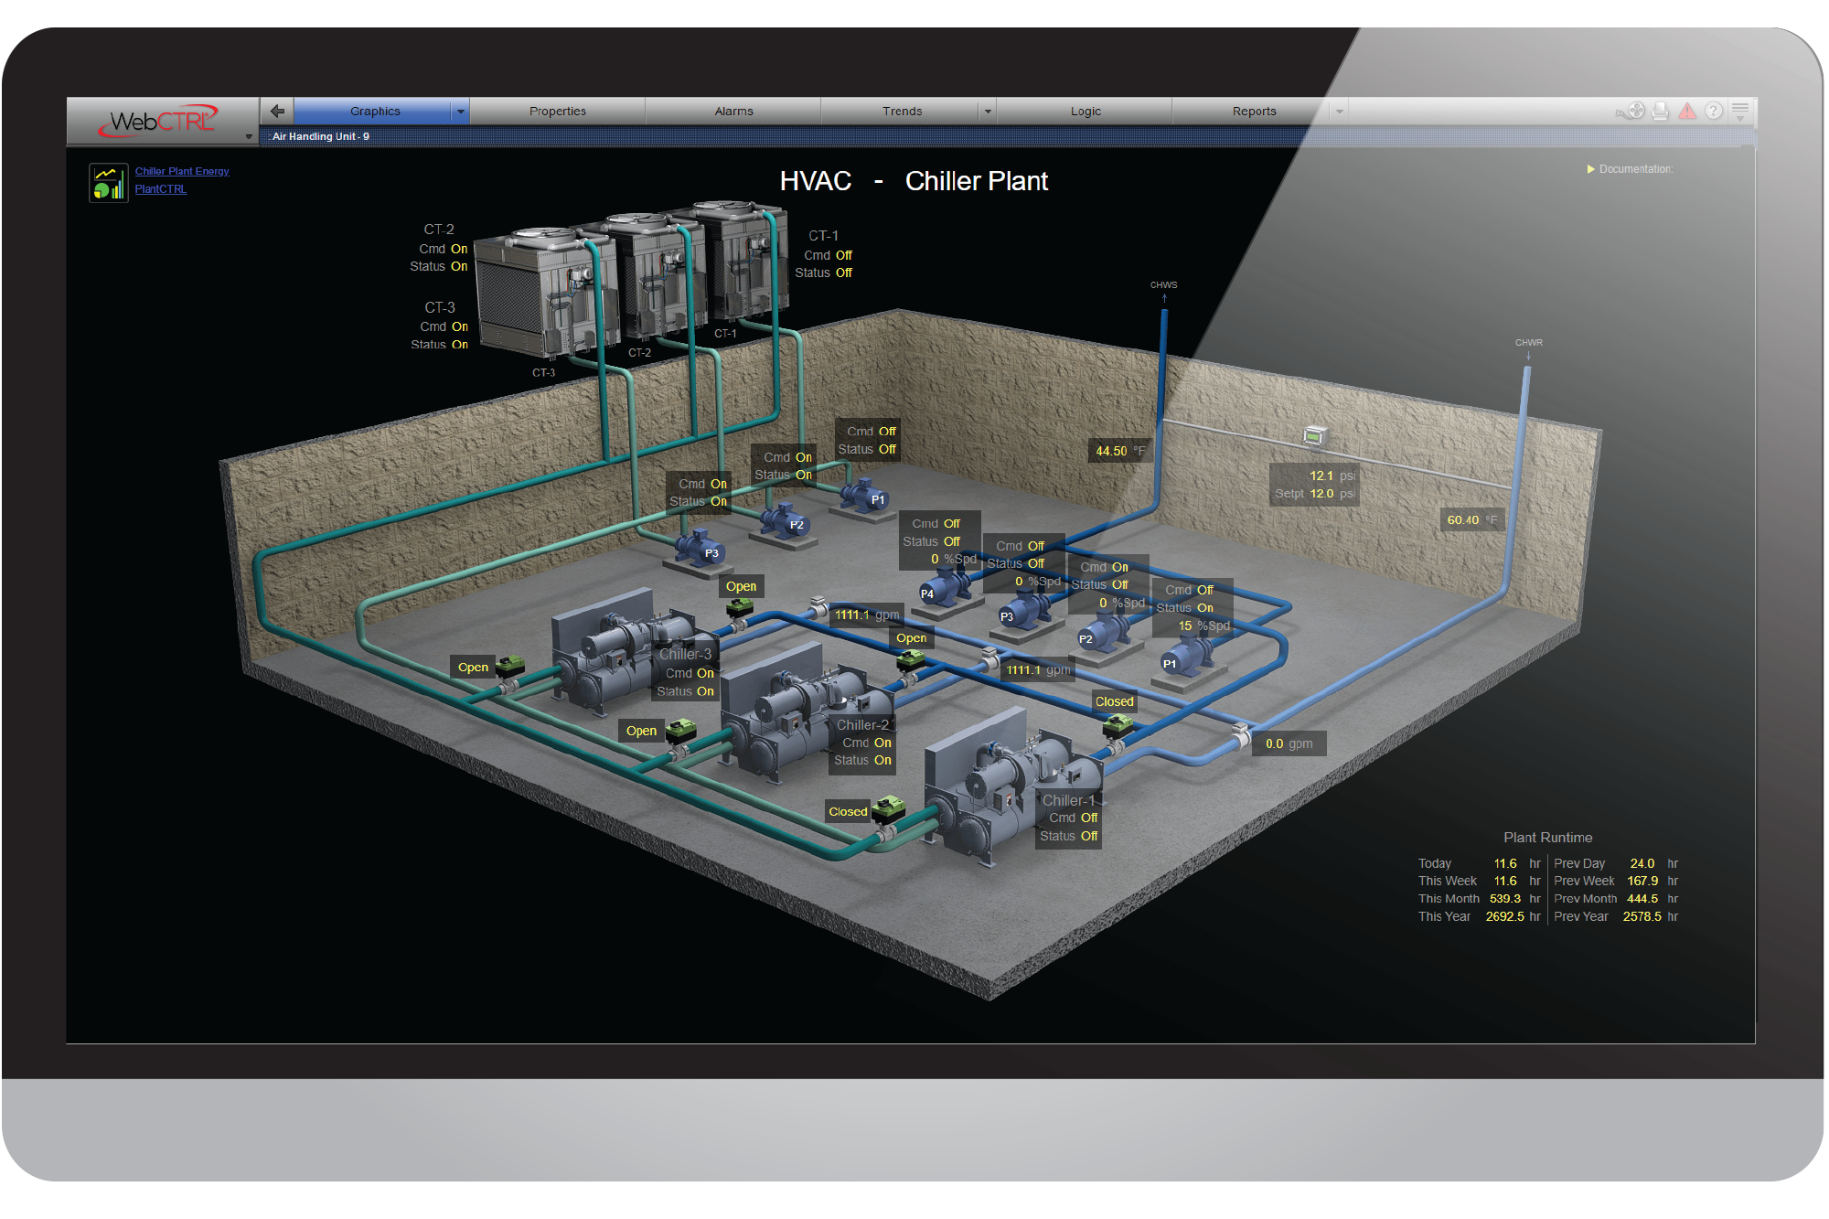Click the wall-mounted pressure sensor icon

point(1315,436)
